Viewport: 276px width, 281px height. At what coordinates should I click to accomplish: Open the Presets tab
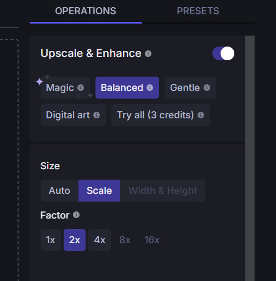tap(198, 11)
